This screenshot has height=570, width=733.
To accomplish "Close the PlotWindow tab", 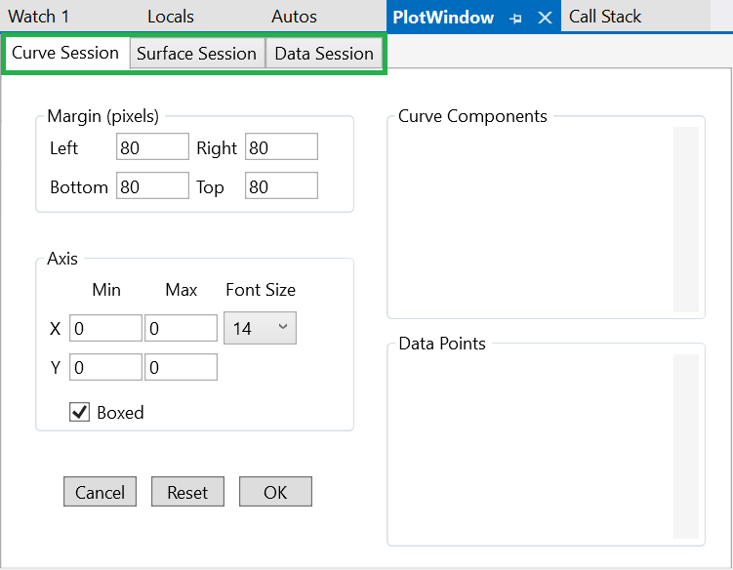I will [x=545, y=18].
